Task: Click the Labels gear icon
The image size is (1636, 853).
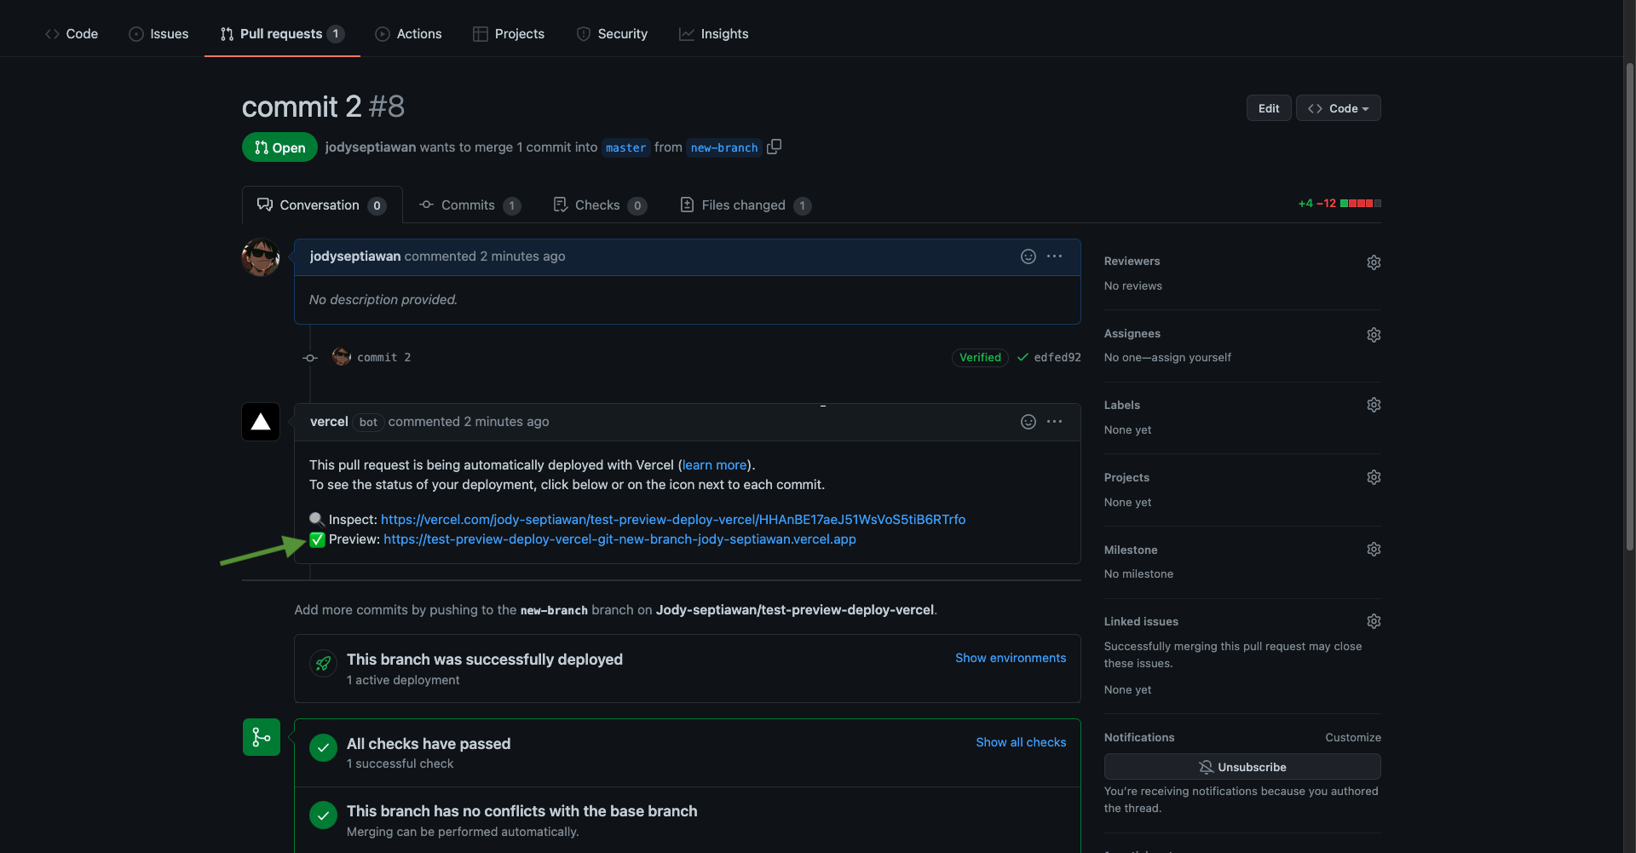Action: click(x=1373, y=405)
